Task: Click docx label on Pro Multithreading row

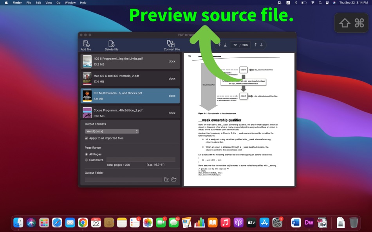Action: [x=172, y=96]
